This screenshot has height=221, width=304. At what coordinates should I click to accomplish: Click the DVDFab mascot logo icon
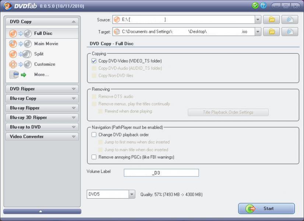tap(7, 6)
